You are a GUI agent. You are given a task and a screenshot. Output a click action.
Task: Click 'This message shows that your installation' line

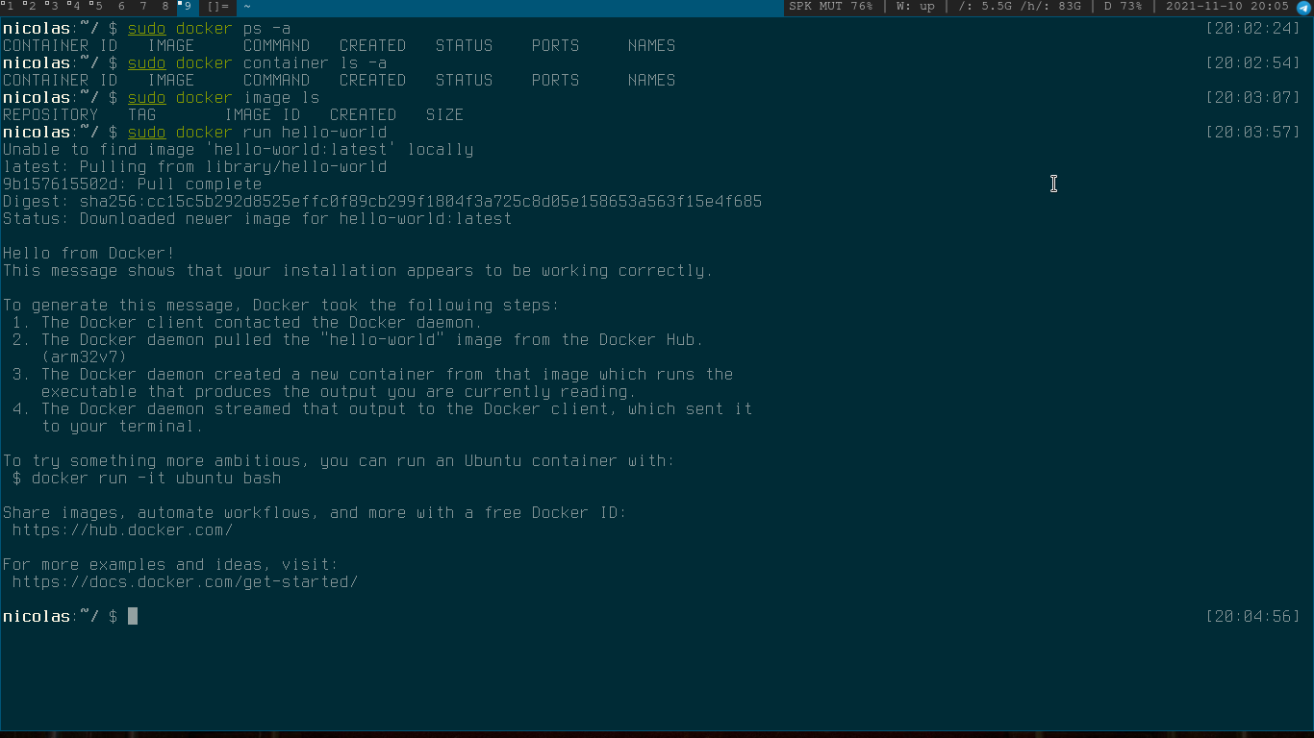click(x=358, y=271)
